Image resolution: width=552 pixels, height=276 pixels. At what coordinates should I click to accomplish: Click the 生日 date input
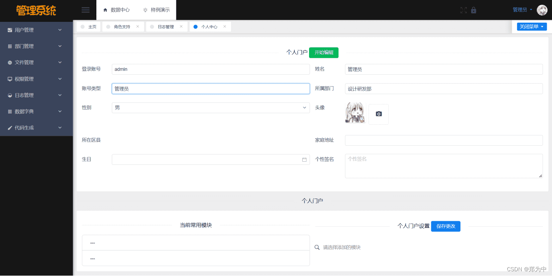[211, 159]
